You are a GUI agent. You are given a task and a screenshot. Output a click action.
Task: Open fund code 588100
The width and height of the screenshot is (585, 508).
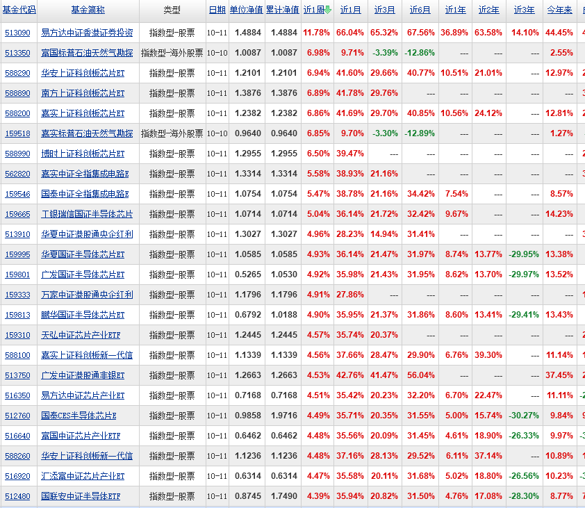coord(17,355)
